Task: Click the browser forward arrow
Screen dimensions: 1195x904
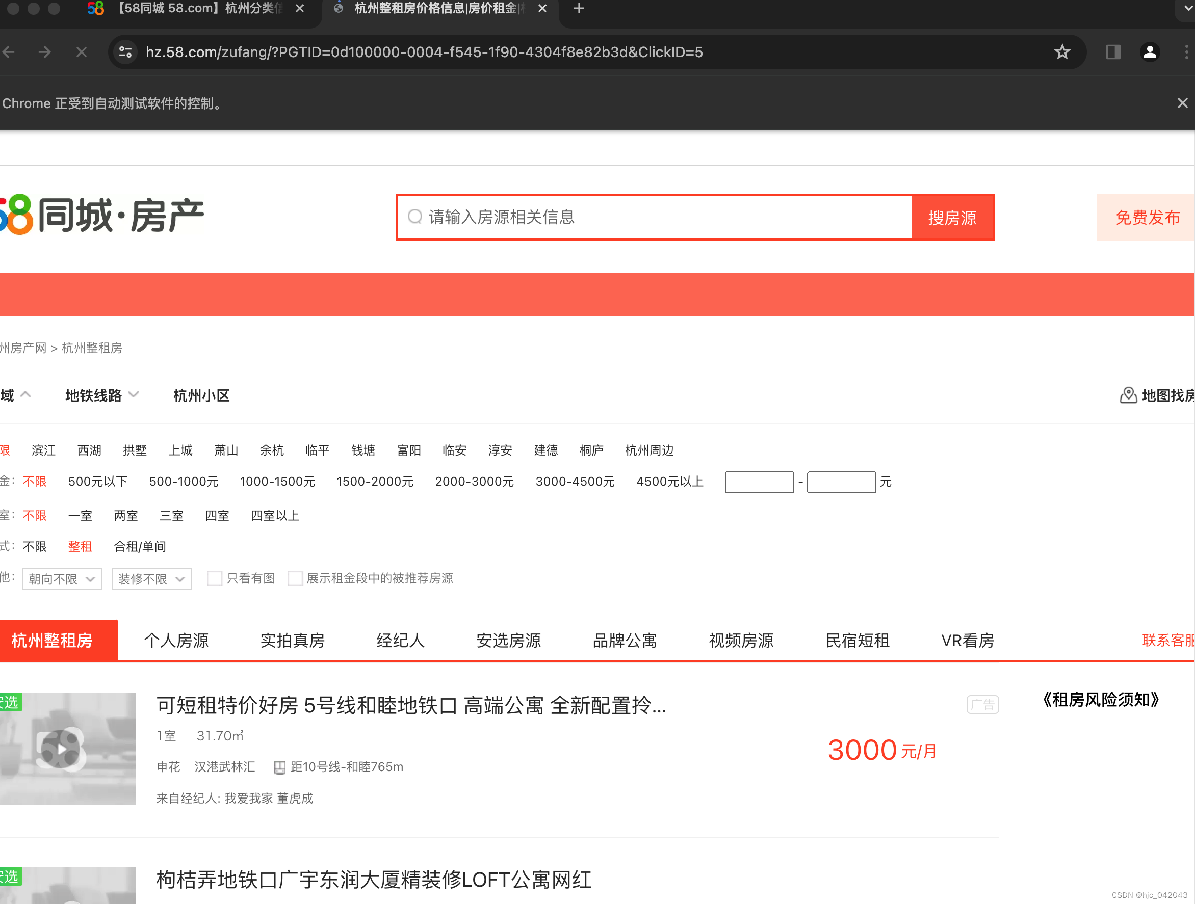Action: click(45, 52)
